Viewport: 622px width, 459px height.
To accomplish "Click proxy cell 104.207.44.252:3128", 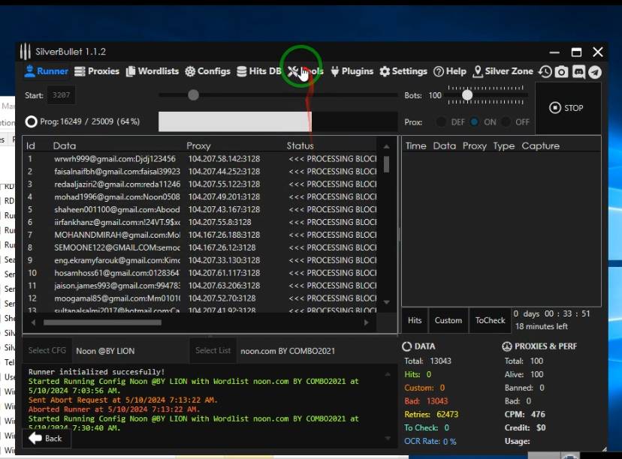I will click(x=224, y=172).
